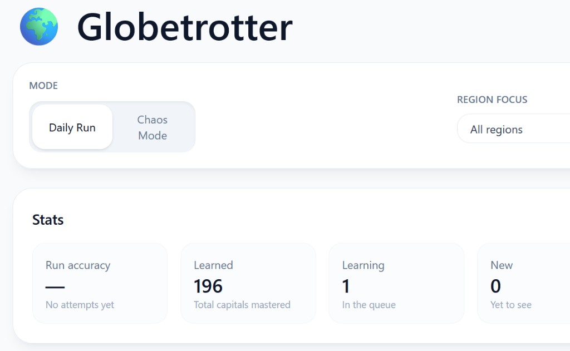The width and height of the screenshot is (570, 351).
Task: Click the Learned stat card
Action: [x=248, y=283]
